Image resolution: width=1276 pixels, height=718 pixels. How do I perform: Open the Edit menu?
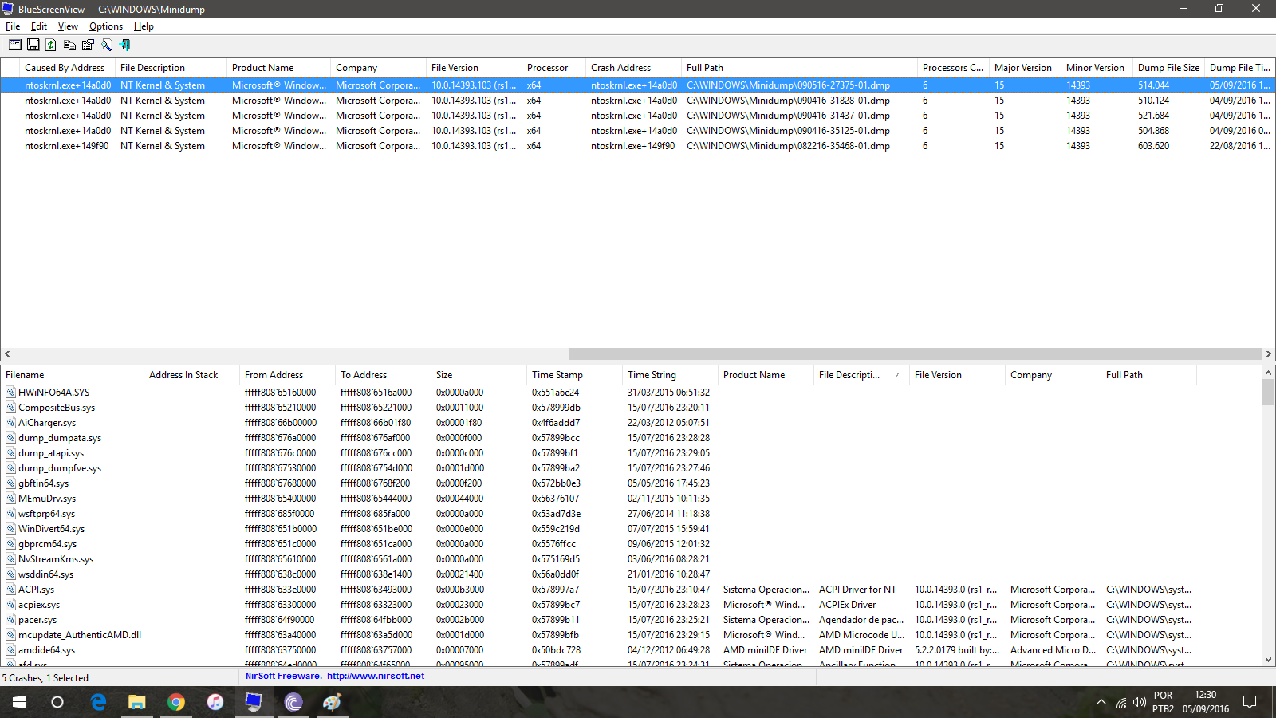coord(39,26)
